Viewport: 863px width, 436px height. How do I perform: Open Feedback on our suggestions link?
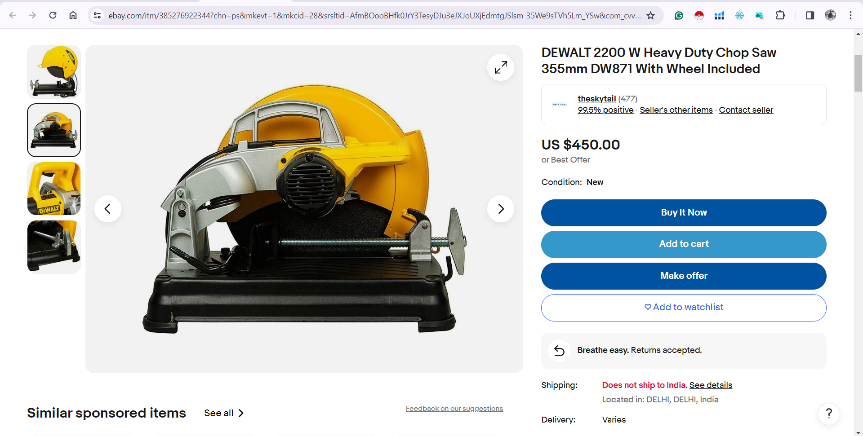click(454, 409)
